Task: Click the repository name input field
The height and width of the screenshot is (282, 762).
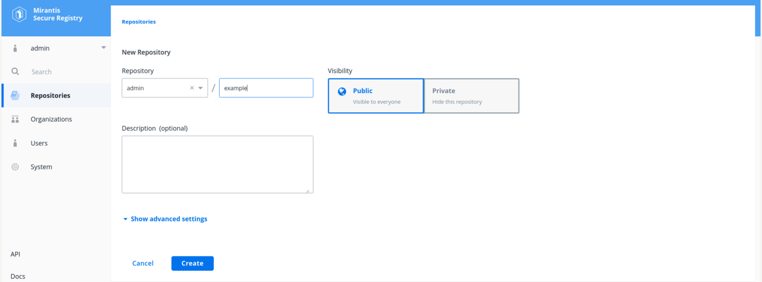Action: coord(266,88)
